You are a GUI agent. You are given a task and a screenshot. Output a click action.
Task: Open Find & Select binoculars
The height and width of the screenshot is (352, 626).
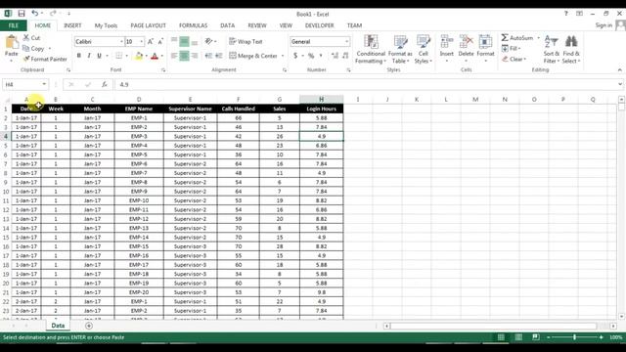[571, 49]
